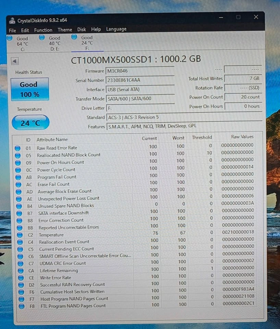Screen dimensions: 280x329
Task: Click the Raw Values column header
Action: tap(242, 137)
